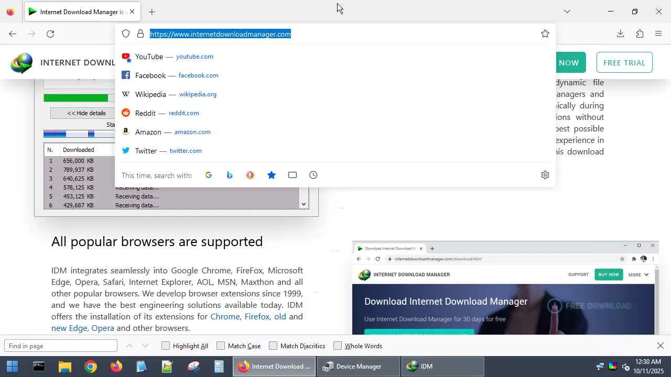Switch to the Device Manager taskbar window
The height and width of the screenshot is (377, 671).
[359, 367]
